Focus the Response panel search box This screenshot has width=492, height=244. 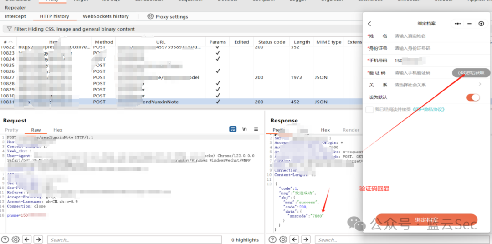[x=402, y=239]
